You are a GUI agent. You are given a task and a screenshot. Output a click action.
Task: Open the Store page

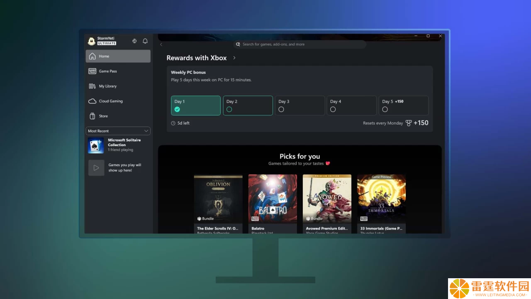click(118, 116)
